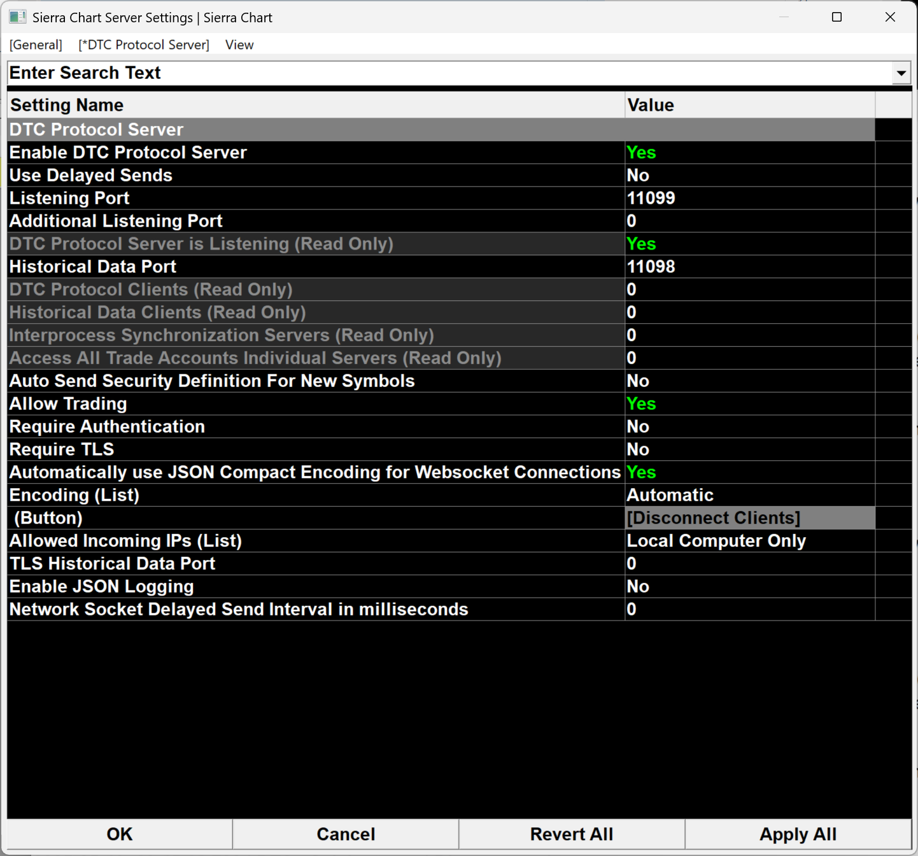Edit Network Socket Delayed Send Interval value
The height and width of the screenshot is (856, 918).
[x=750, y=610]
